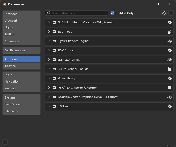176x147 pixels.
Task: Click the search magnifier icon
Action: (x=48, y=13)
